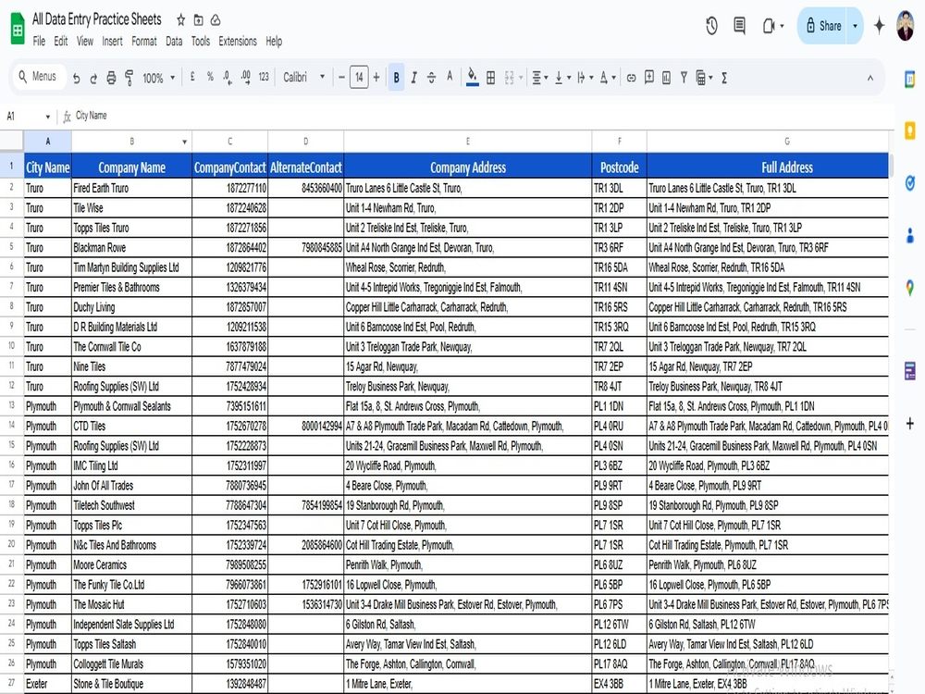Open the File menu
925x694 pixels.
point(39,42)
